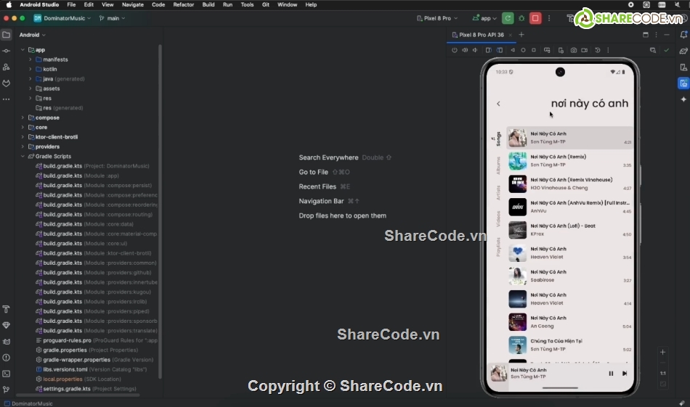This screenshot has height=407, width=690.
Task: Open the Git tool window icon
Action: coord(6,390)
